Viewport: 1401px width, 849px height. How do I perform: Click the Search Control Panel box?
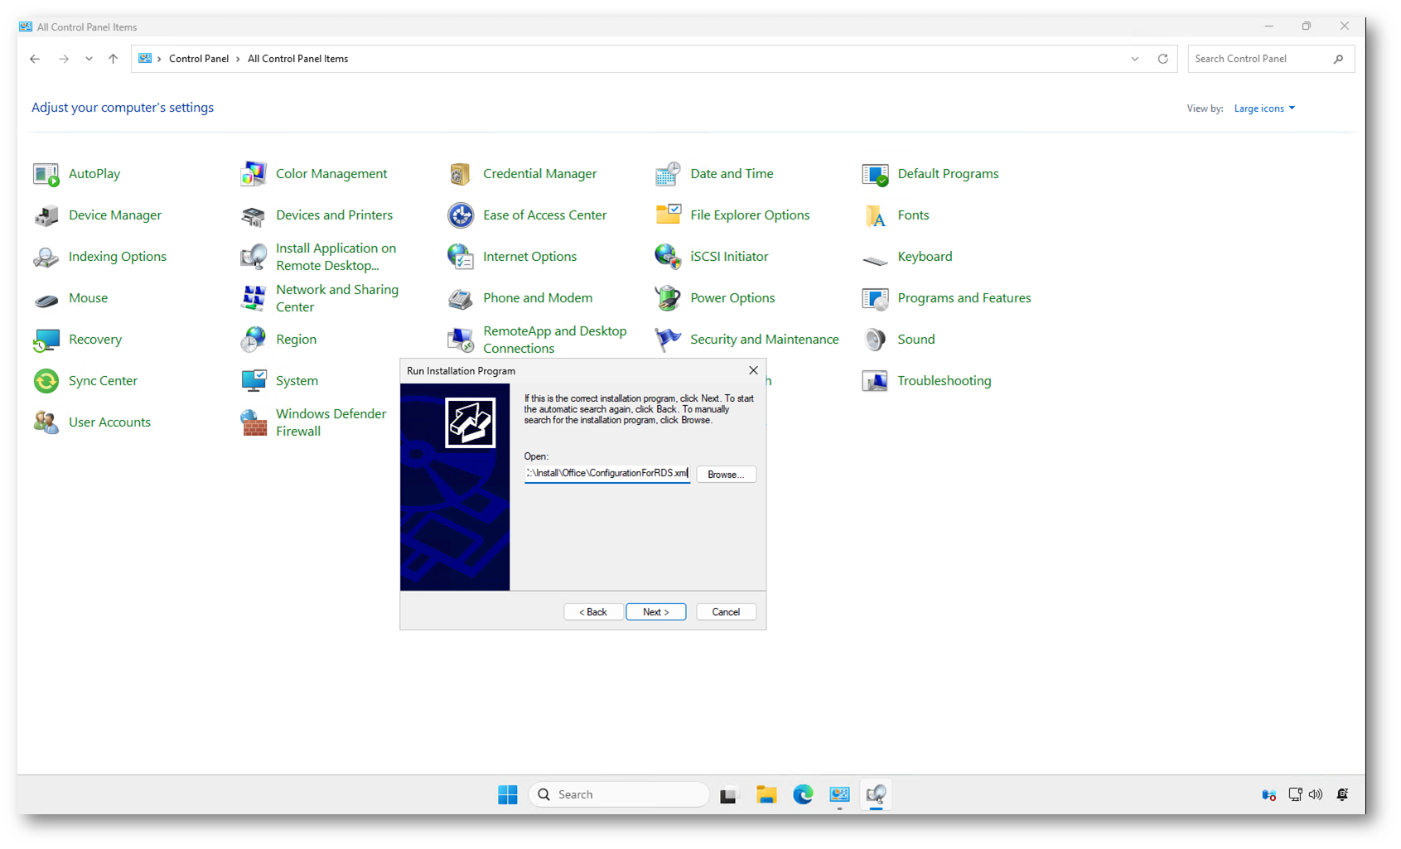pos(1261,59)
